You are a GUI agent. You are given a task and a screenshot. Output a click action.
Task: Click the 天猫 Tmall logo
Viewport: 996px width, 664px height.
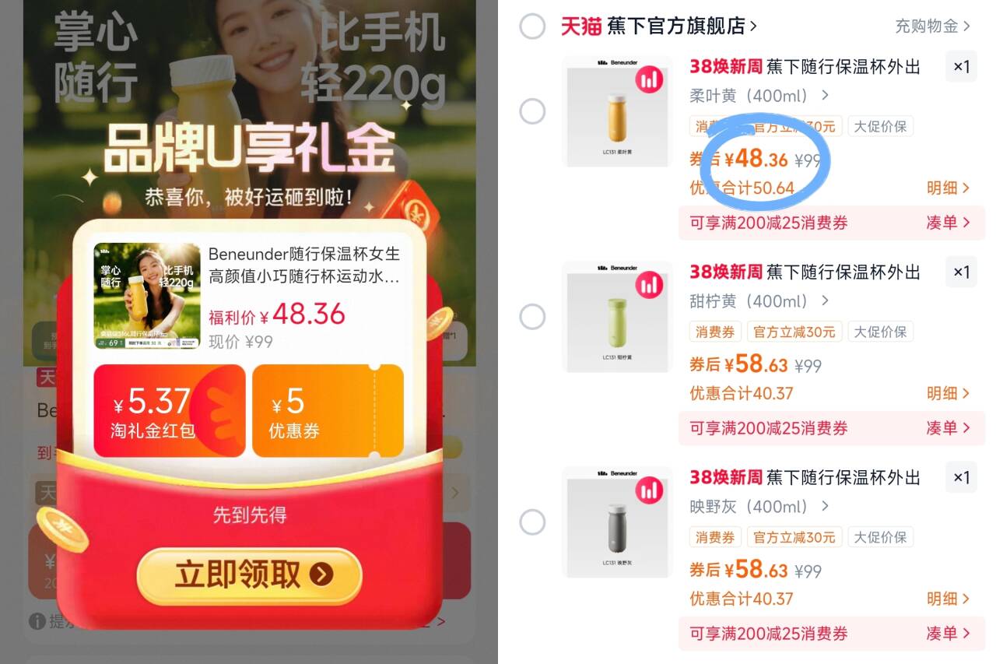(581, 26)
